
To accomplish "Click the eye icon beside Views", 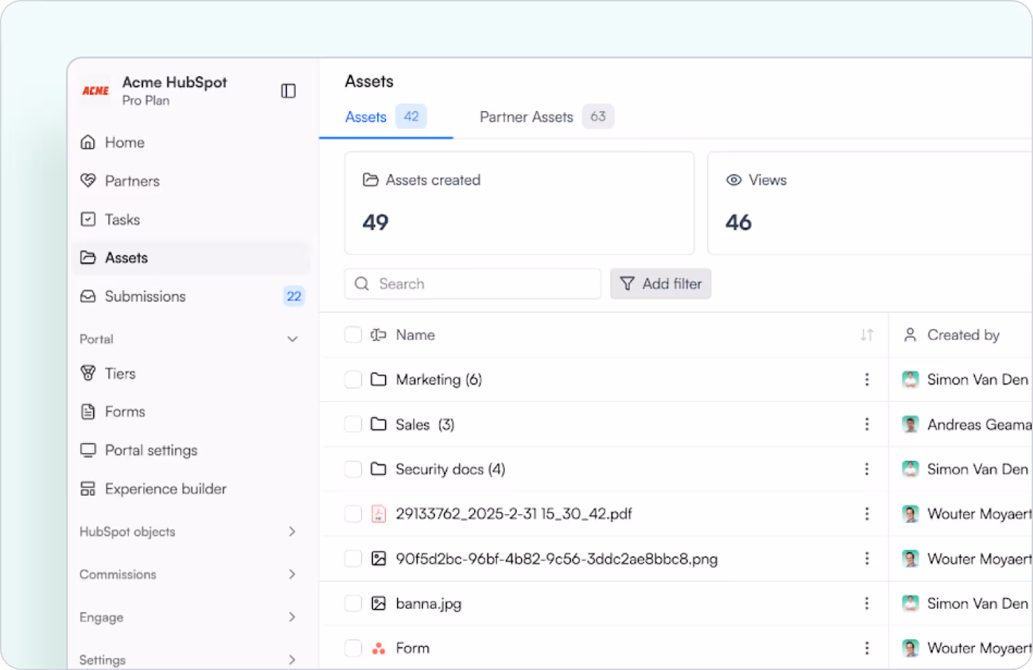I will (734, 180).
